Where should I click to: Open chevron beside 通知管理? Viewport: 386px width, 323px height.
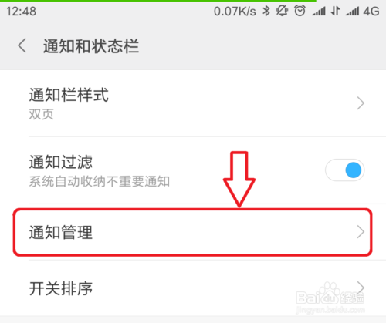361,232
